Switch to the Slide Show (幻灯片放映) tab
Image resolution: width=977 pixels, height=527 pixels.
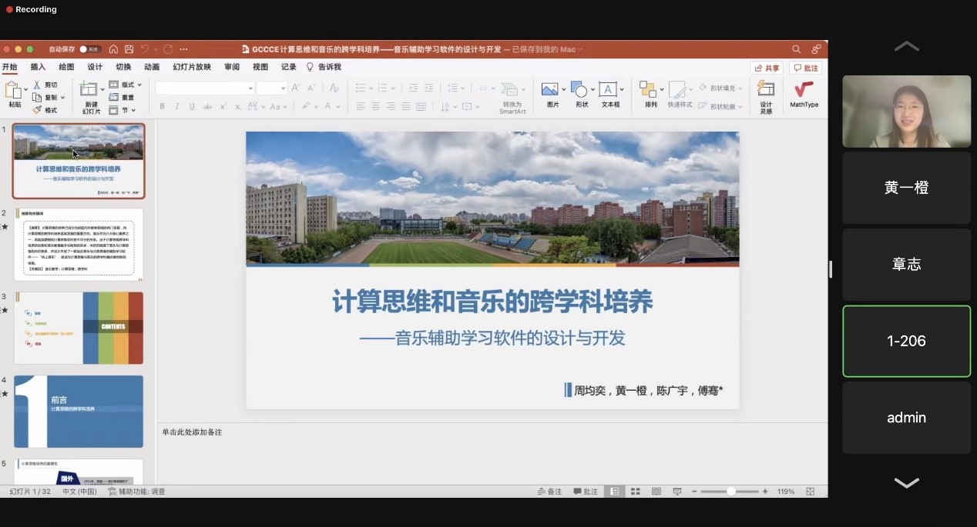[x=192, y=67]
